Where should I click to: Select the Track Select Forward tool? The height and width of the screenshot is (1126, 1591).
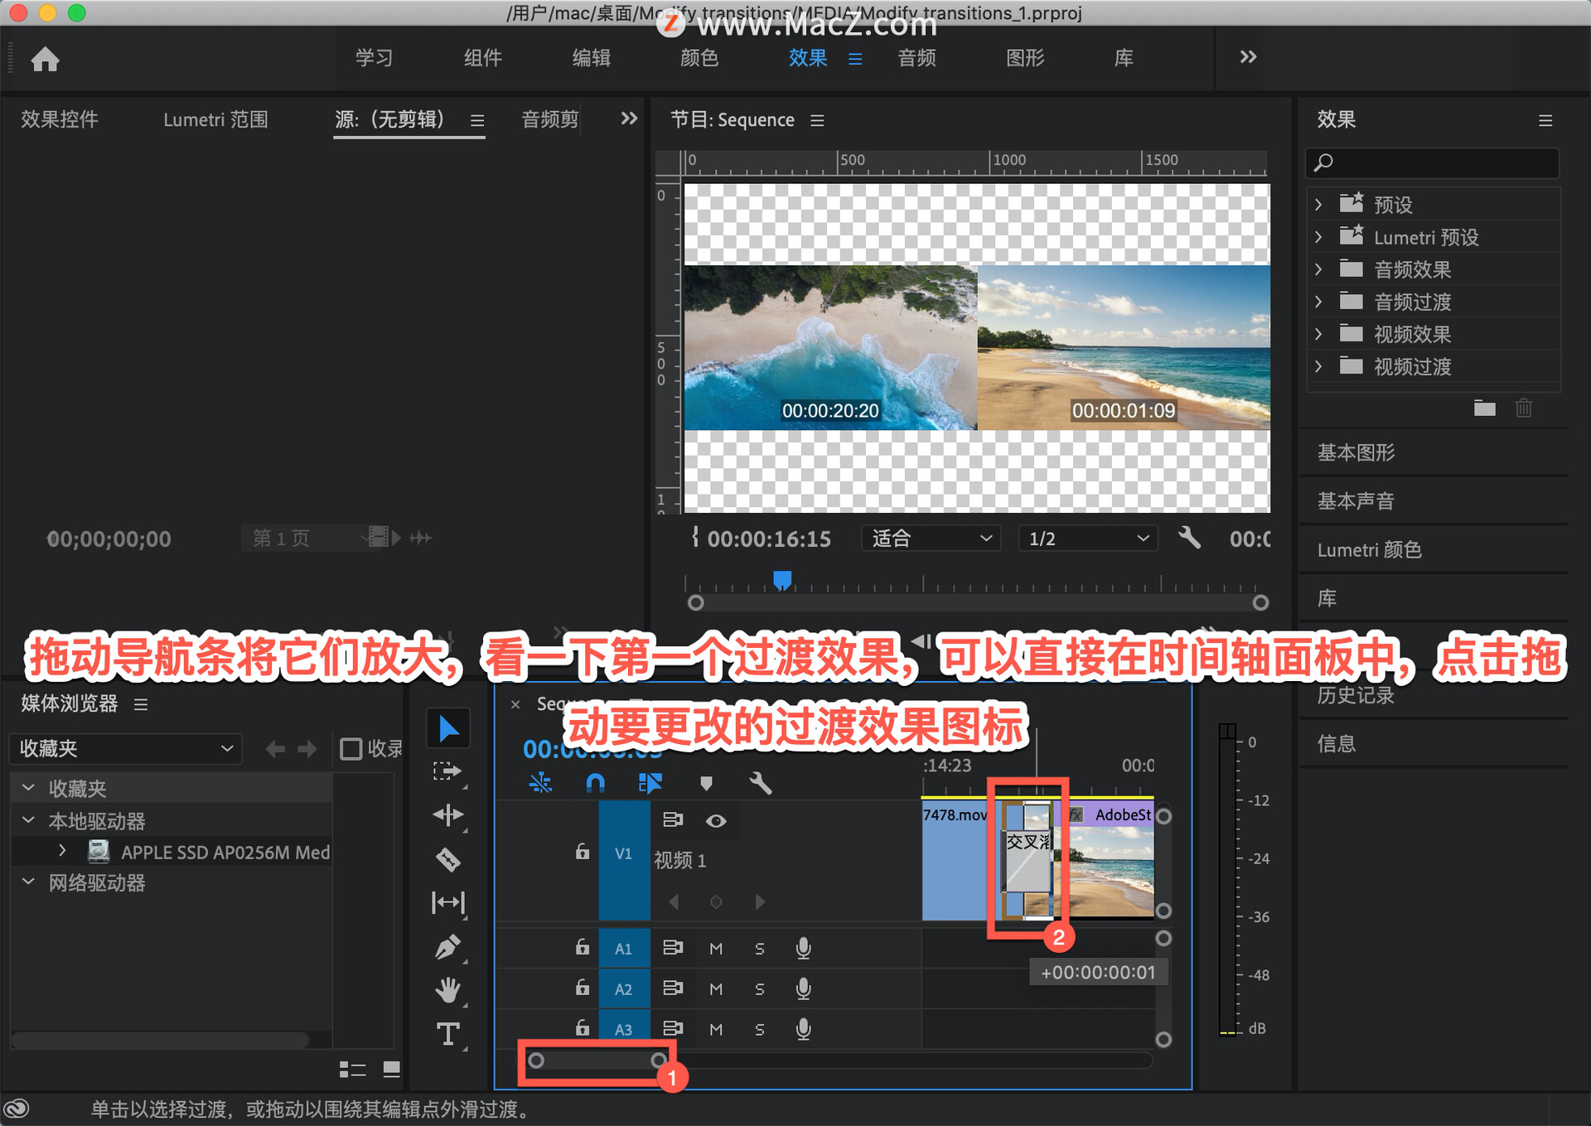coord(448,772)
